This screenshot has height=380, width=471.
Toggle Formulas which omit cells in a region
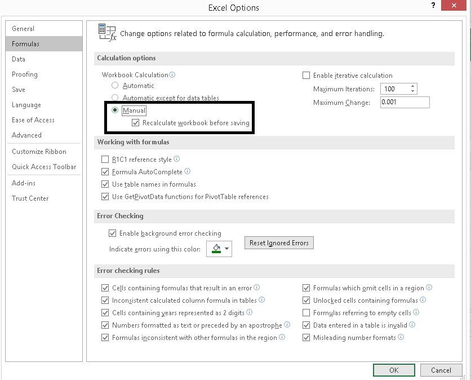tap(306, 288)
